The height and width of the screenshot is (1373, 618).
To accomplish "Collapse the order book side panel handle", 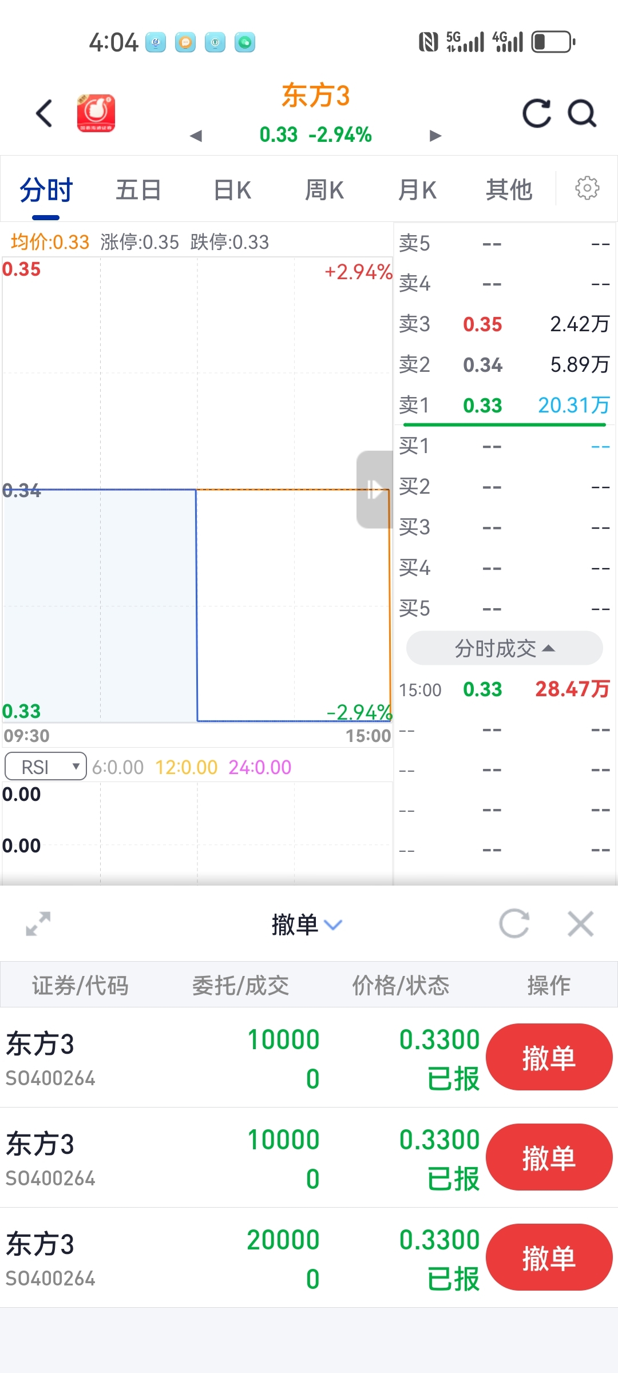I will (374, 490).
